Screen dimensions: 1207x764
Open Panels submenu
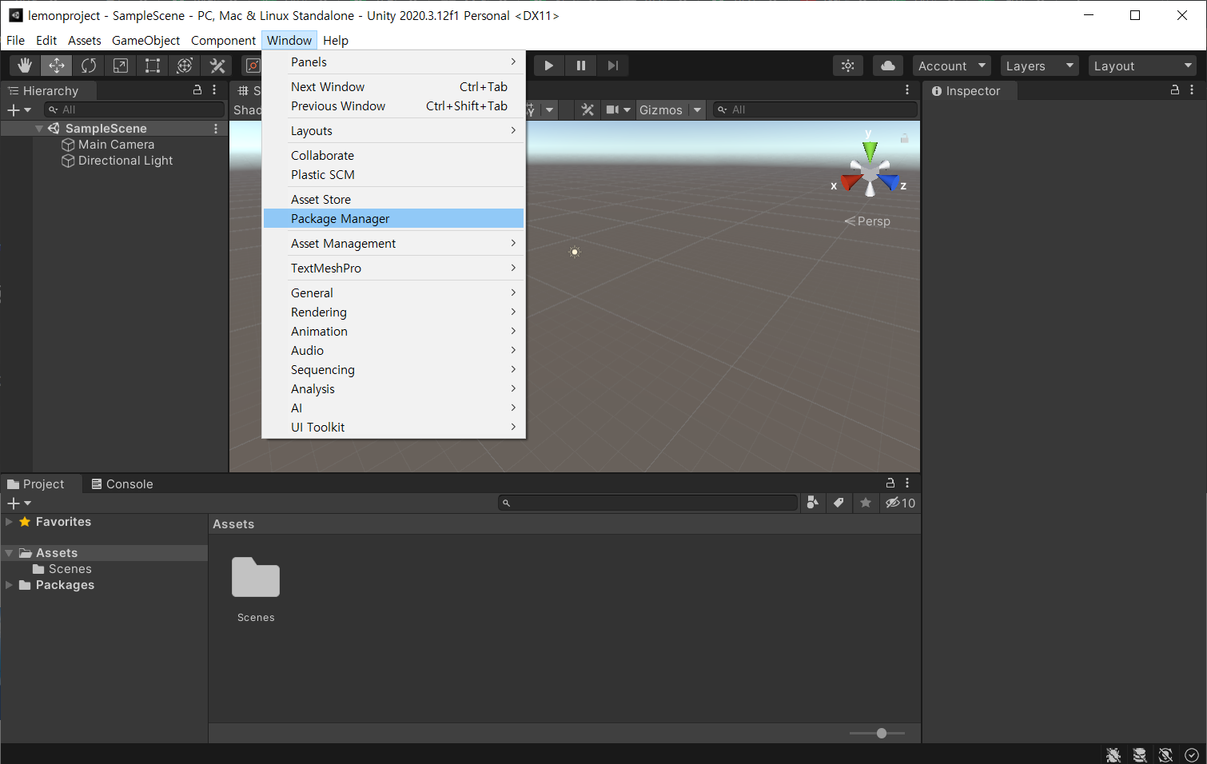pos(393,62)
